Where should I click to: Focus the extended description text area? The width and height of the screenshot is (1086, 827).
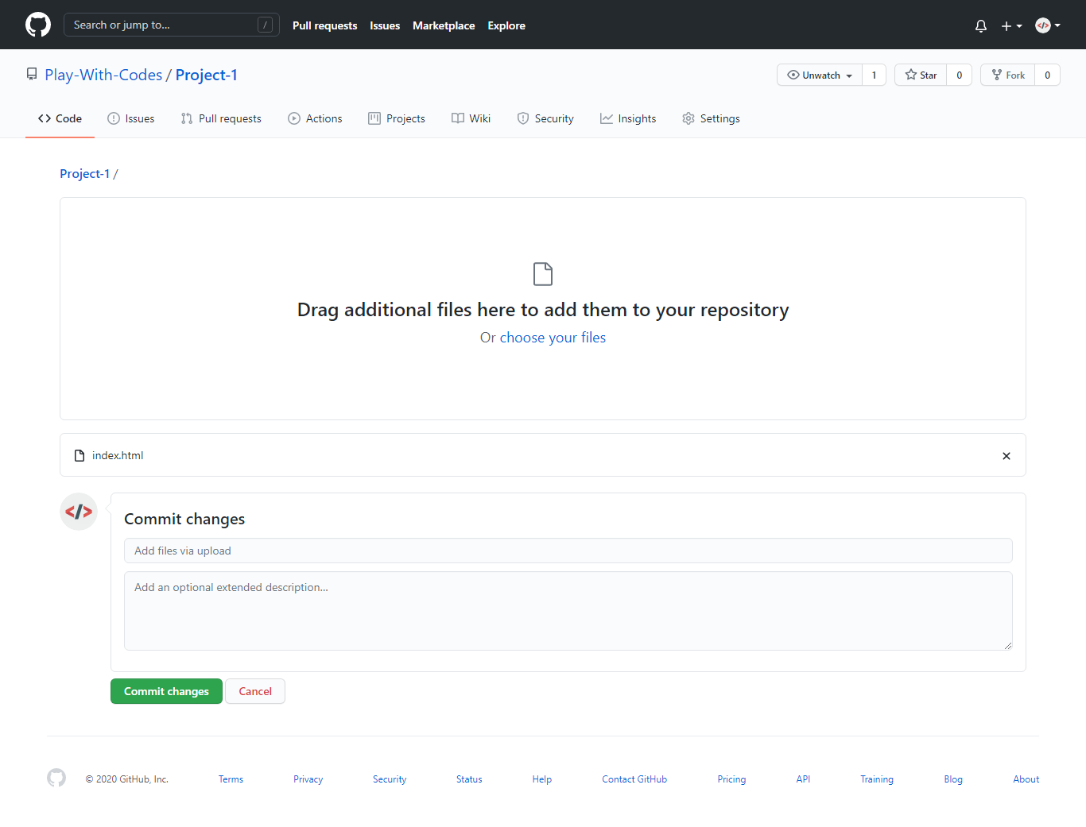(568, 611)
